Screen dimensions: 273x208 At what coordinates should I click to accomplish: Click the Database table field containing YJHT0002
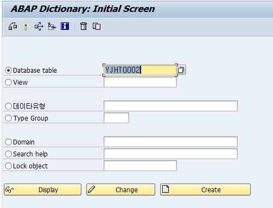(140, 70)
